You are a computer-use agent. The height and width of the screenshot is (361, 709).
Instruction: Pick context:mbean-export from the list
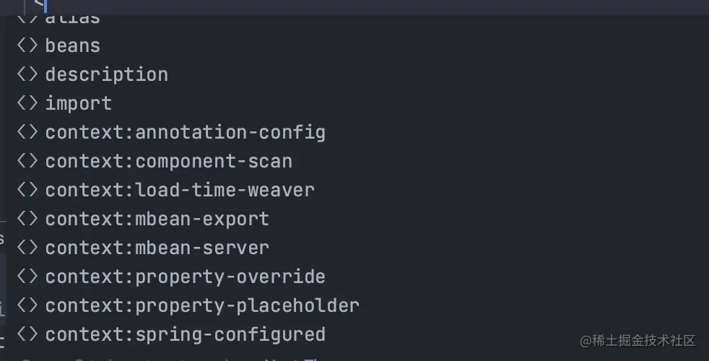click(157, 219)
